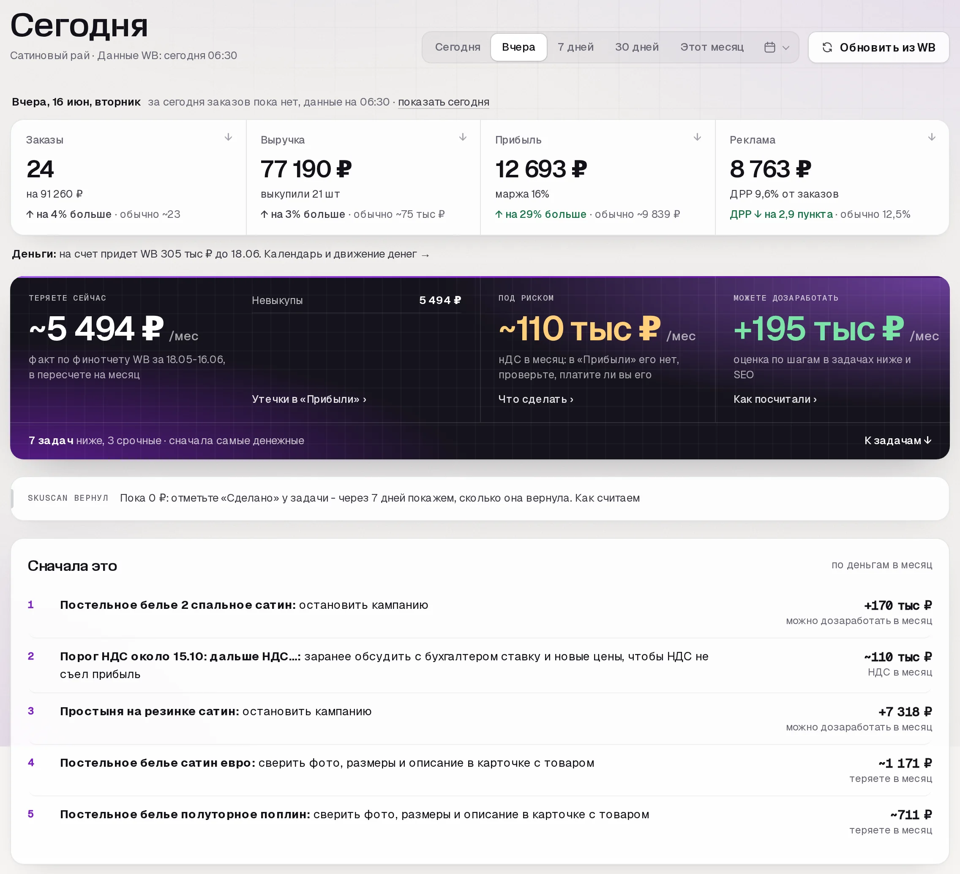This screenshot has height=874, width=960.
Task: Click the +7 318 ₽ amount
Action: [x=905, y=712]
